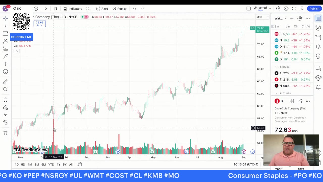Select the trend line drawing tool
The image size is (323, 182).
(5, 26)
